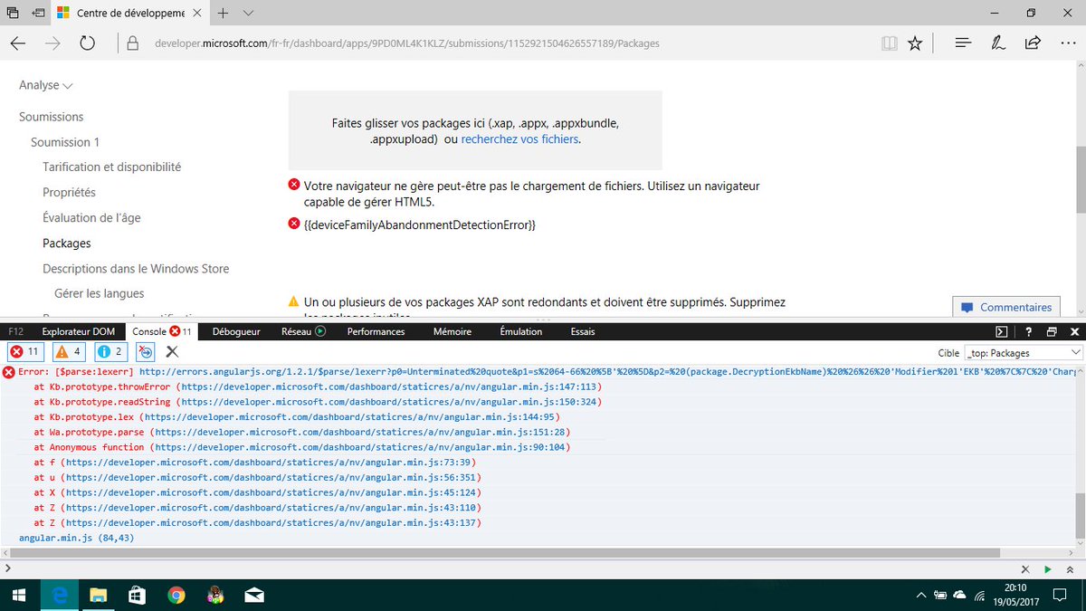Toggle info messages filter (2)
This screenshot has height=611, width=1086.
click(111, 352)
